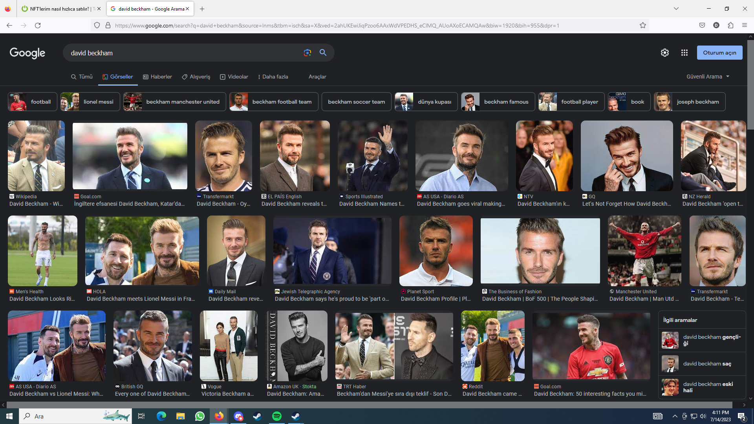Image resolution: width=754 pixels, height=424 pixels.
Task: Click the magnifier search icon in search box
Action: tap(323, 53)
